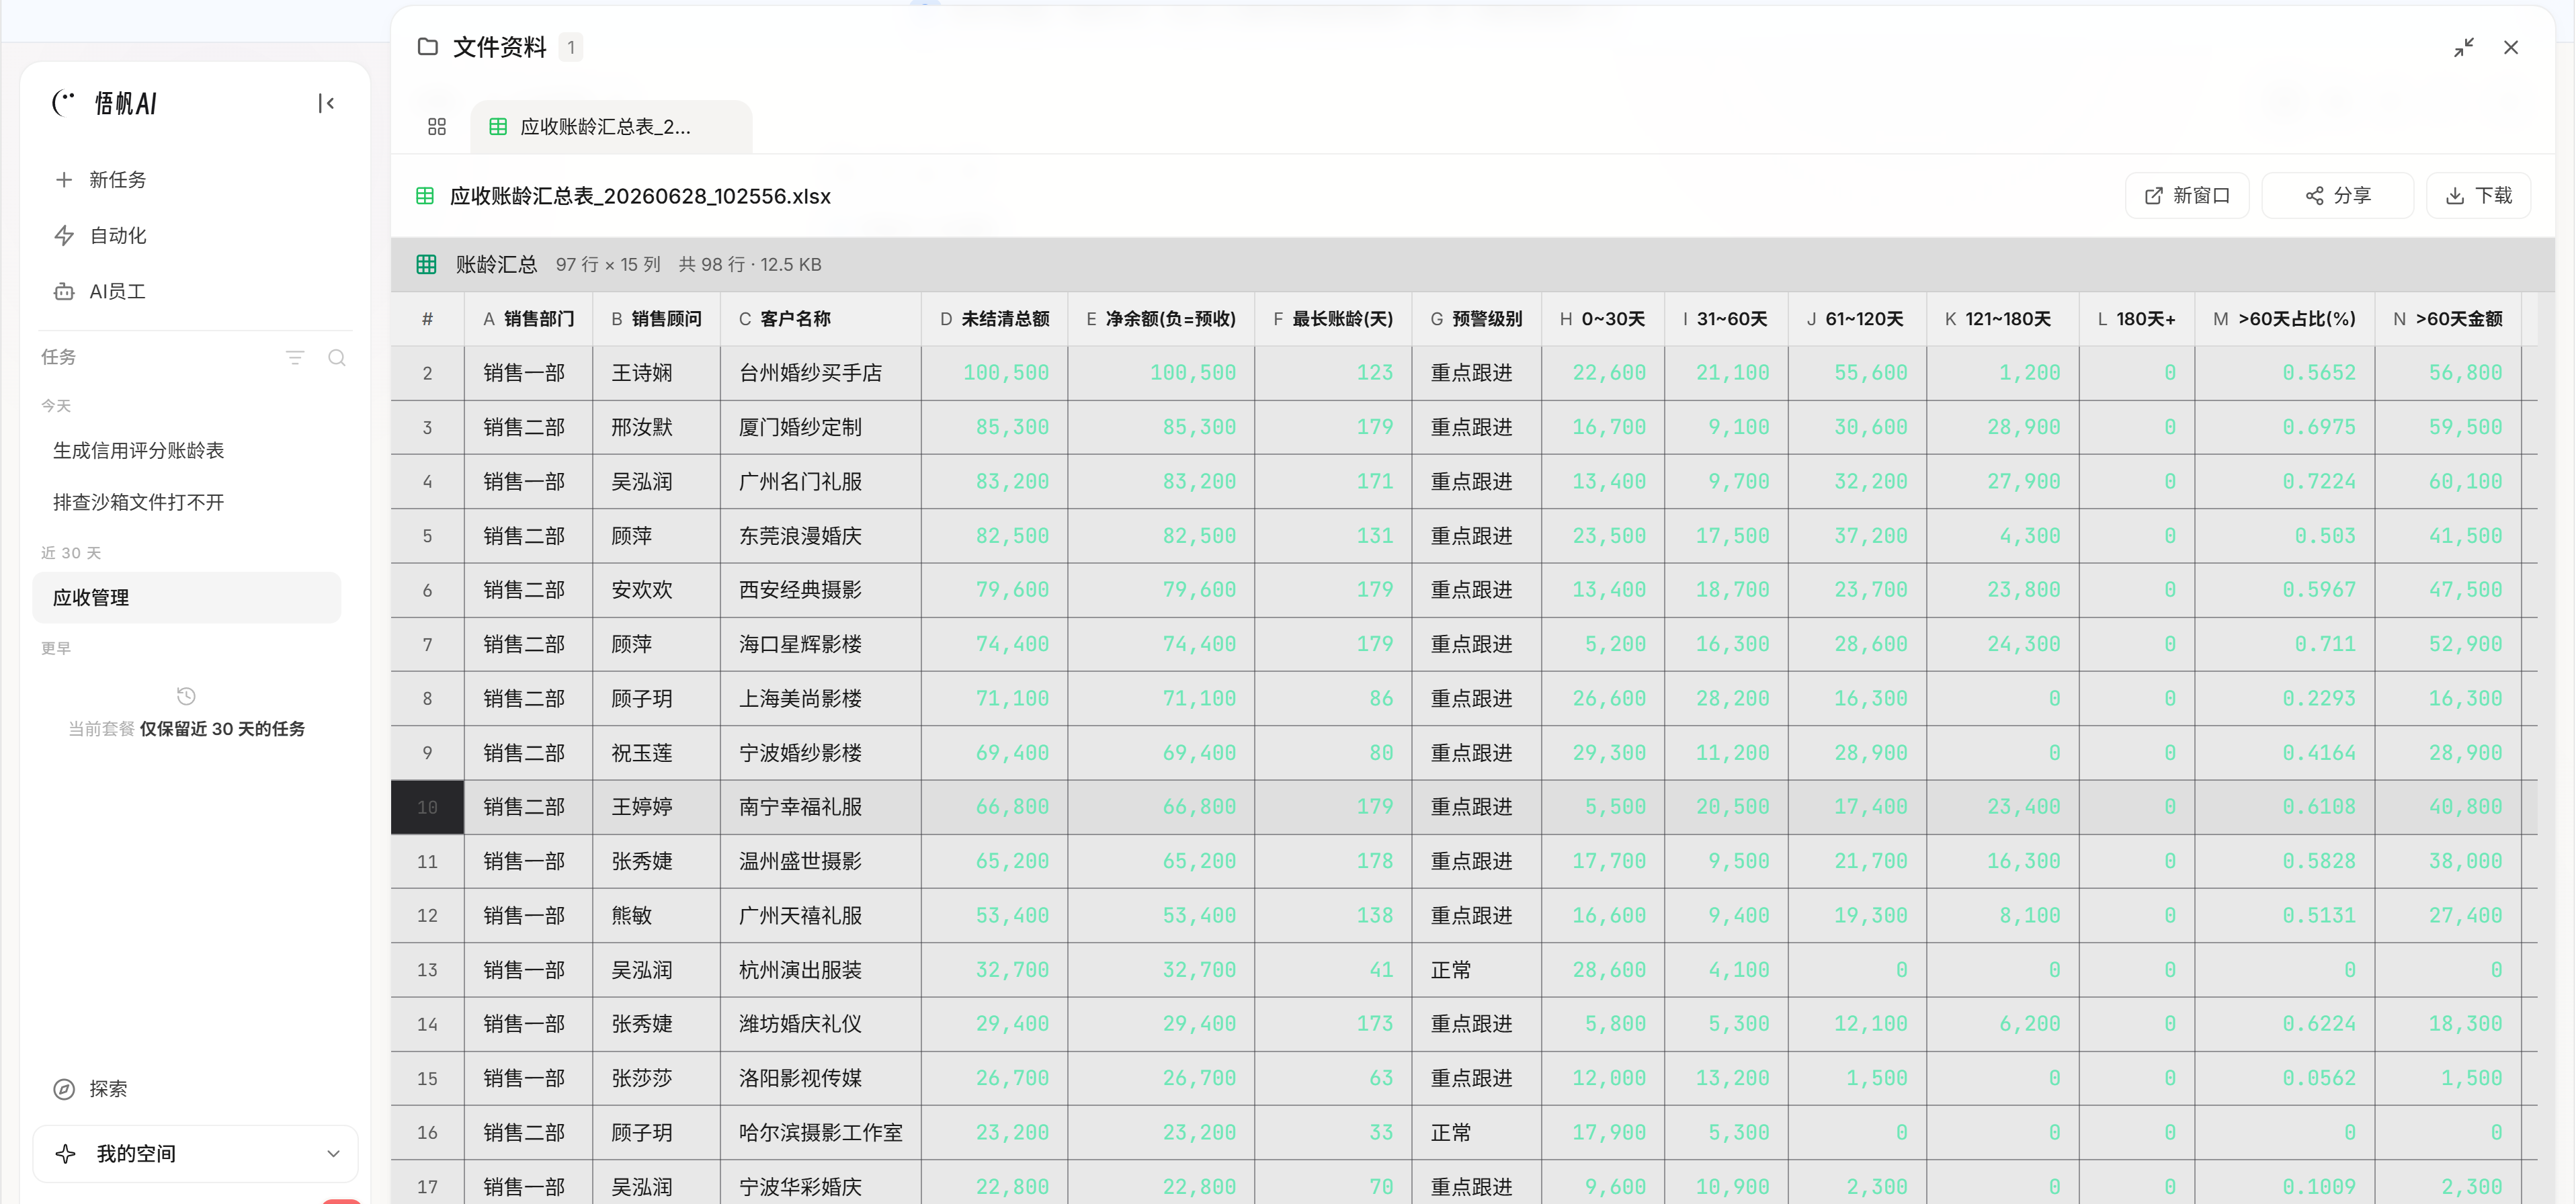
Task: Click cell 西安经典摄影
Action: [x=820, y=590]
